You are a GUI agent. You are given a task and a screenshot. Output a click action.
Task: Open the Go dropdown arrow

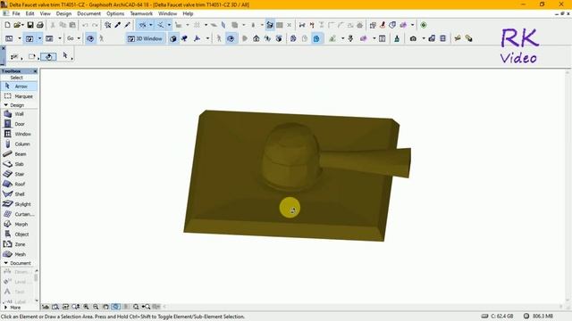coord(79,38)
